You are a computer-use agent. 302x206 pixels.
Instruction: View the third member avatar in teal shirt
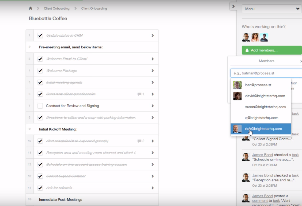pos(264,37)
